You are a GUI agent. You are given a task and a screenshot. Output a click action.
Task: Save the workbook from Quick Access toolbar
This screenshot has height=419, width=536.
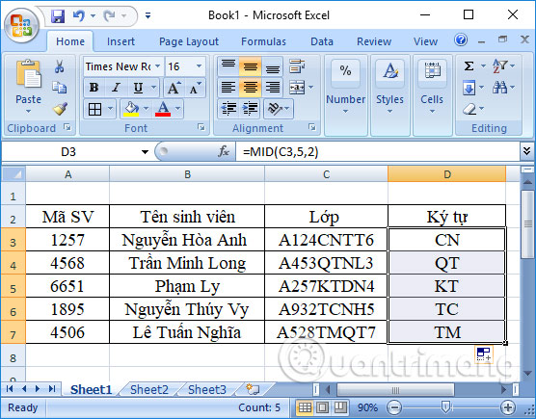point(58,15)
